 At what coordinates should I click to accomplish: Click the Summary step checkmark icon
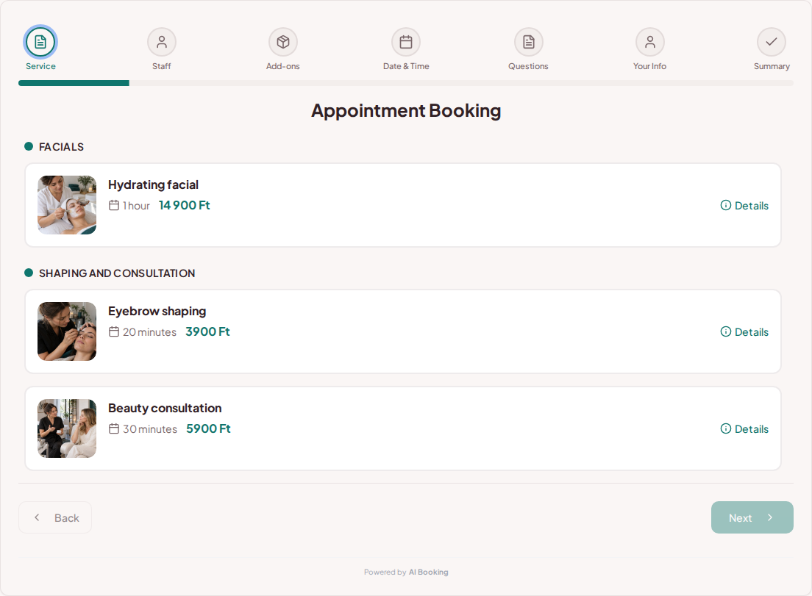click(772, 42)
